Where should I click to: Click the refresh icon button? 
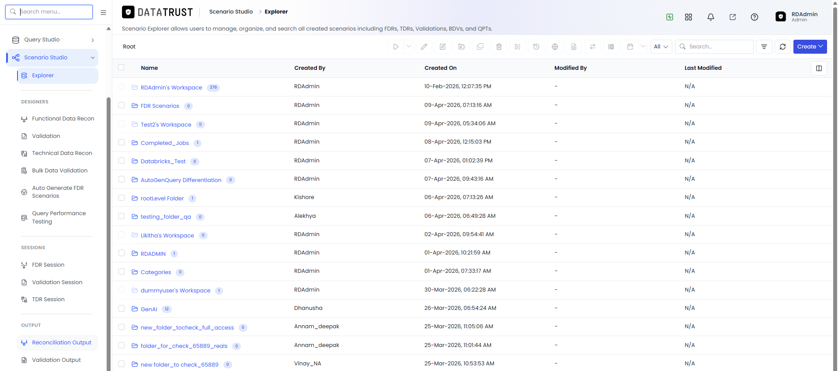point(782,47)
